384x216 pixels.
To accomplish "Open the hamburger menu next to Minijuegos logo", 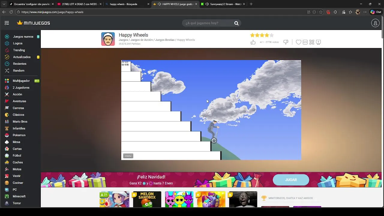I will pos(7,23).
